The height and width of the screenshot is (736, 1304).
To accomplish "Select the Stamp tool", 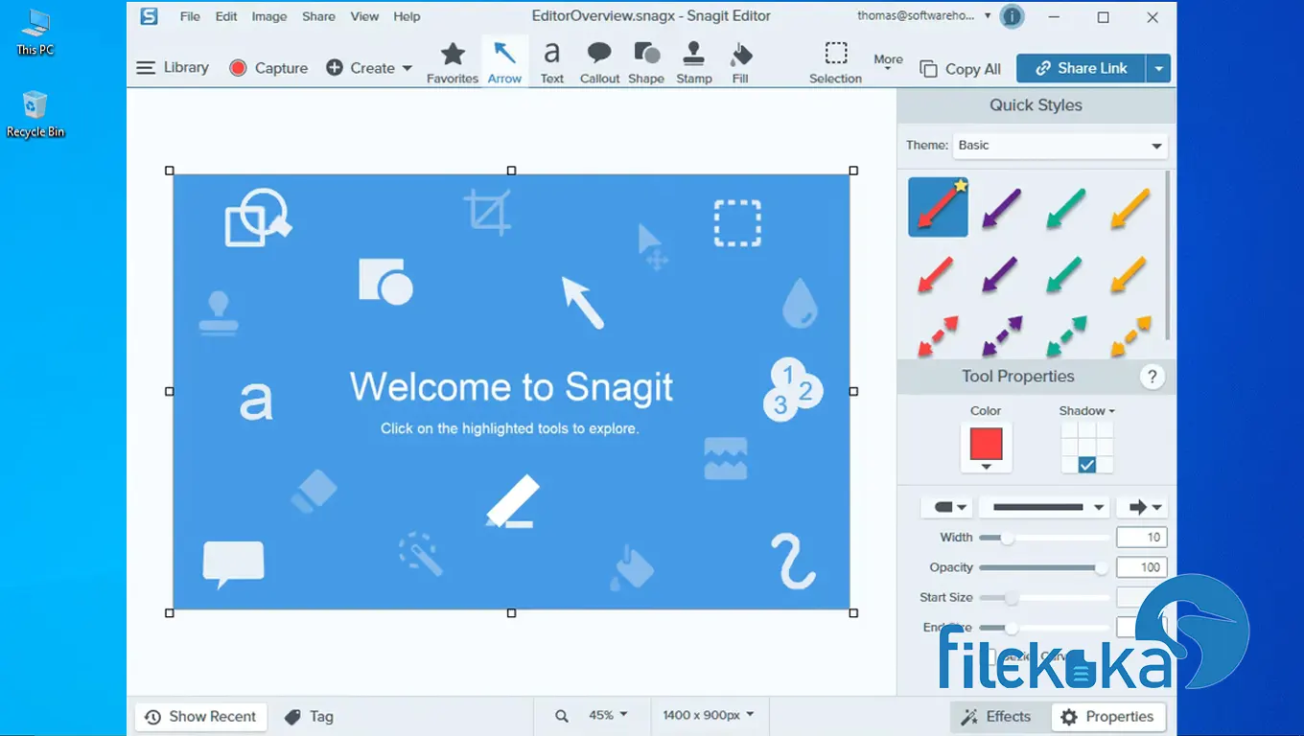I will click(x=694, y=63).
